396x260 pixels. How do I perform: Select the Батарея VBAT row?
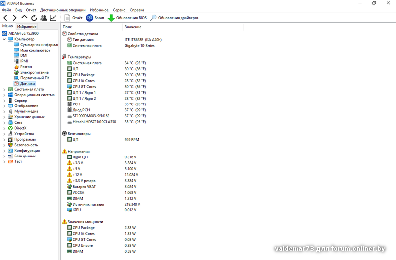click(x=101, y=187)
